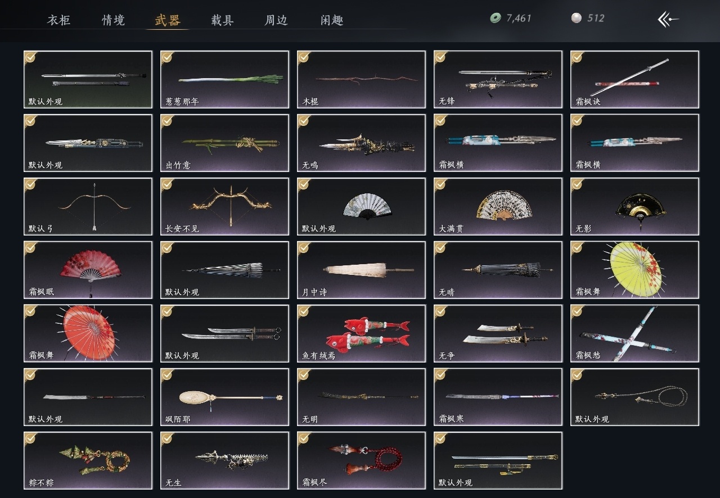Toggle the checkmark on 粽不粽 card

click(31, 438)
